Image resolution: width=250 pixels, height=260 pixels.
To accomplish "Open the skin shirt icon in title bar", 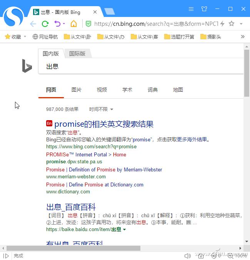I will point(204,9).
